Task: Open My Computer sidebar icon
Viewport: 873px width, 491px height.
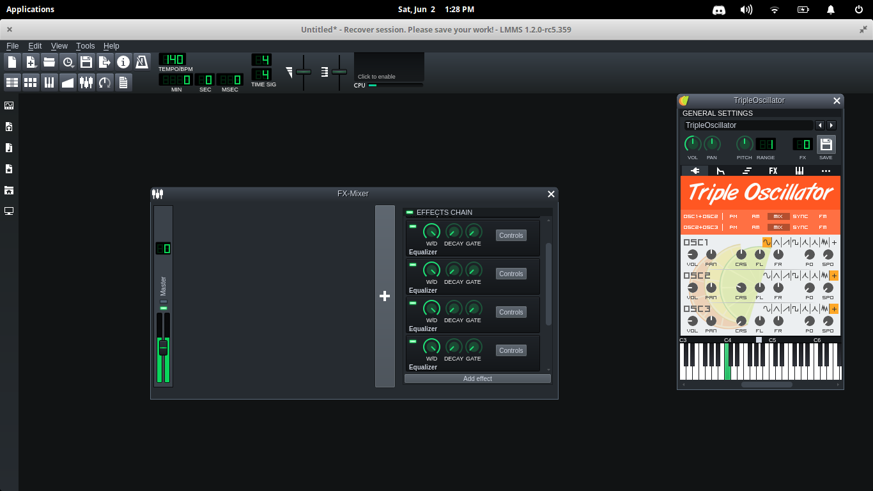Action: [9, 211]
